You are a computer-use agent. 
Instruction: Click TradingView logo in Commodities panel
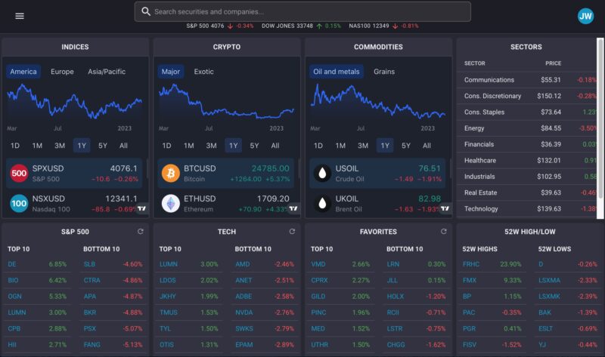point(445,208)
